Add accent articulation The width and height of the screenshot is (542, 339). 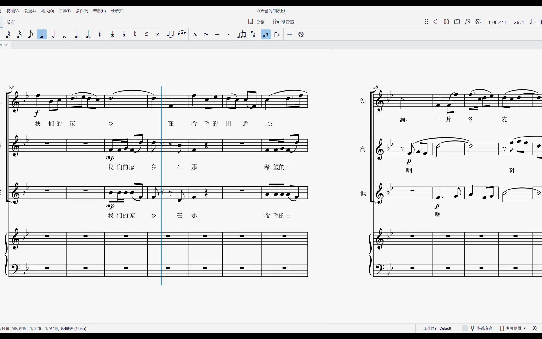tap(206, 34)
